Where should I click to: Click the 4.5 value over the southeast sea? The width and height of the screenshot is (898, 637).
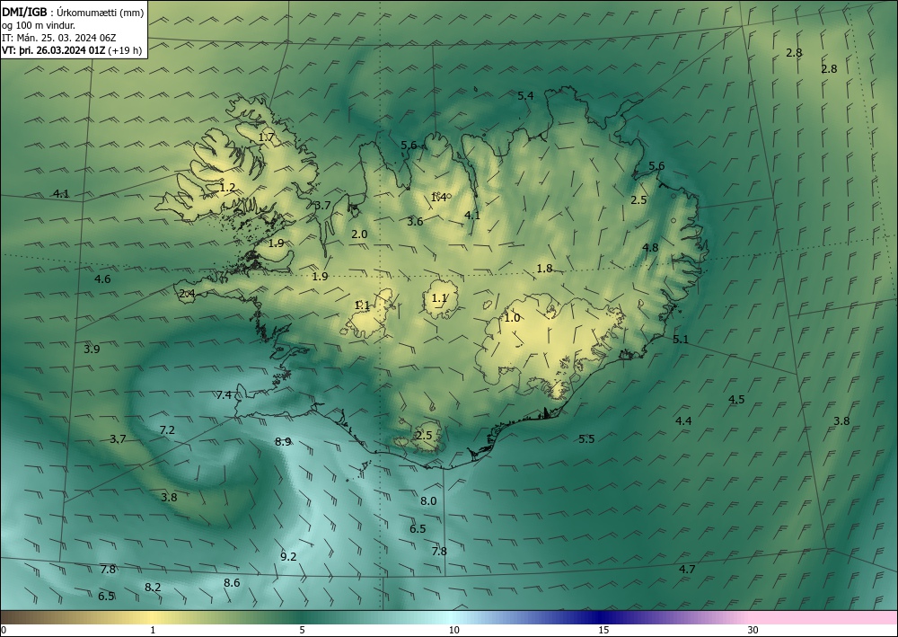[736, 399]
